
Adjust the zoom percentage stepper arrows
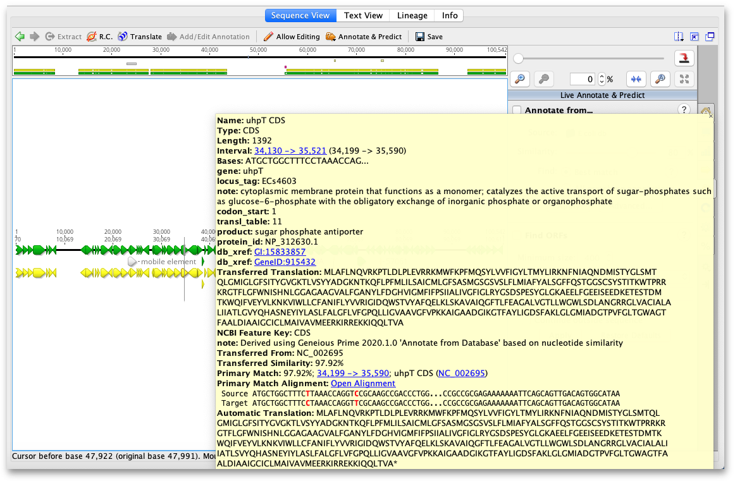coord(602,79)
